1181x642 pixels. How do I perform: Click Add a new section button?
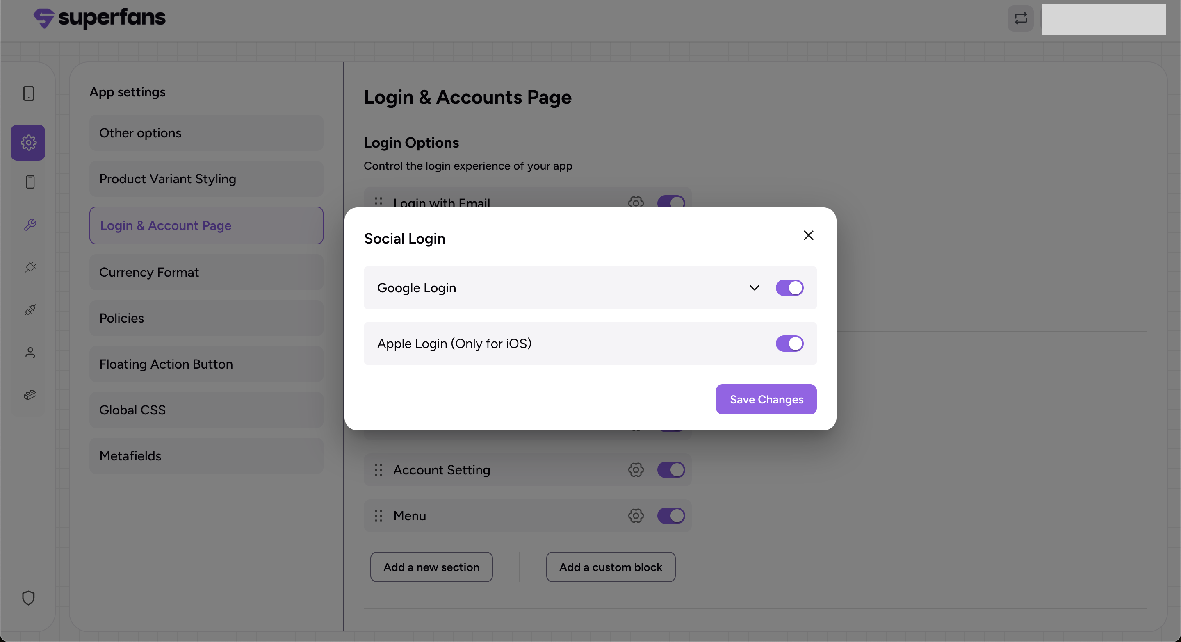point(431,567)
